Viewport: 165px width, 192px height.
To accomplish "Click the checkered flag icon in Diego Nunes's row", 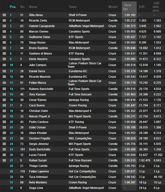I will (x=4, y=43).
